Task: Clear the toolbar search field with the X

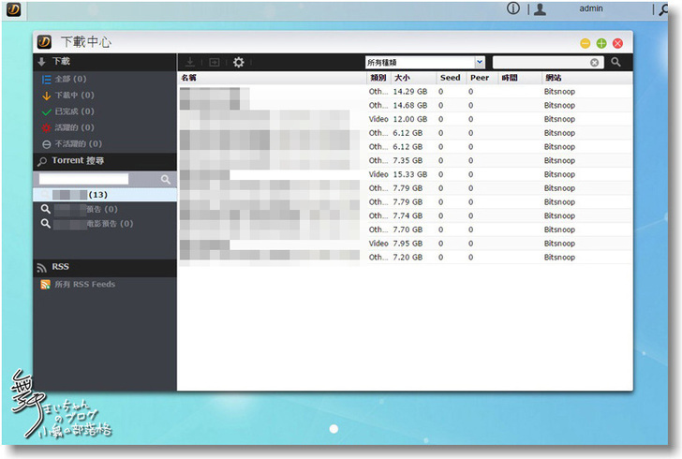Action: (595, 63)
